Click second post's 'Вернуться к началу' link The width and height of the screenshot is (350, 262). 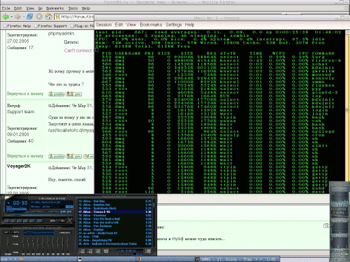pos(25,156)
